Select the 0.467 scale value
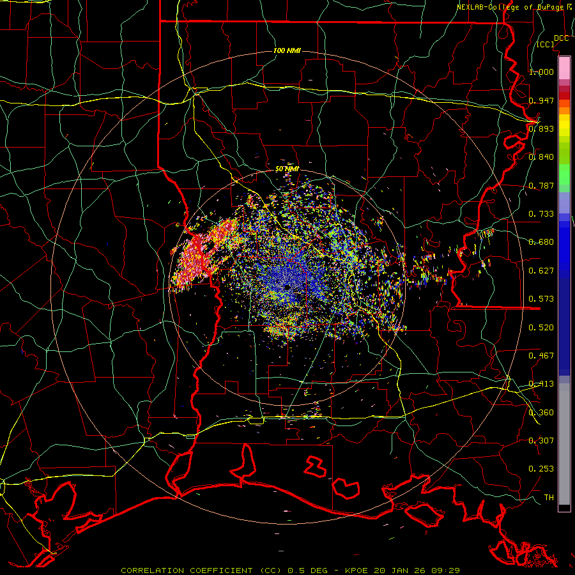This screenshot has width=575, height=575. click(x=541, y=356)
